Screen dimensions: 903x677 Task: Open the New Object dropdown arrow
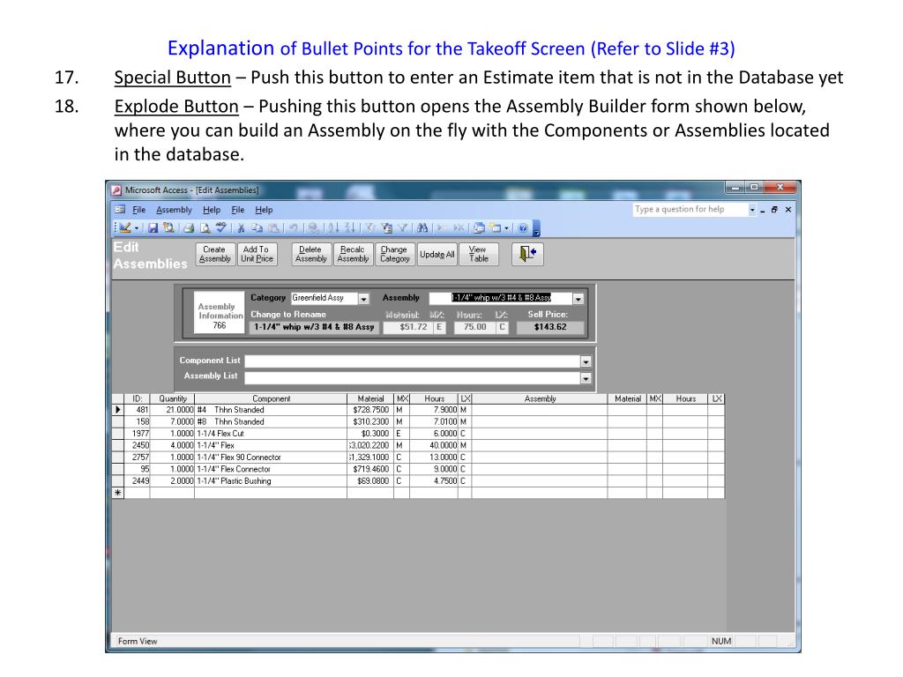point(506,228)
